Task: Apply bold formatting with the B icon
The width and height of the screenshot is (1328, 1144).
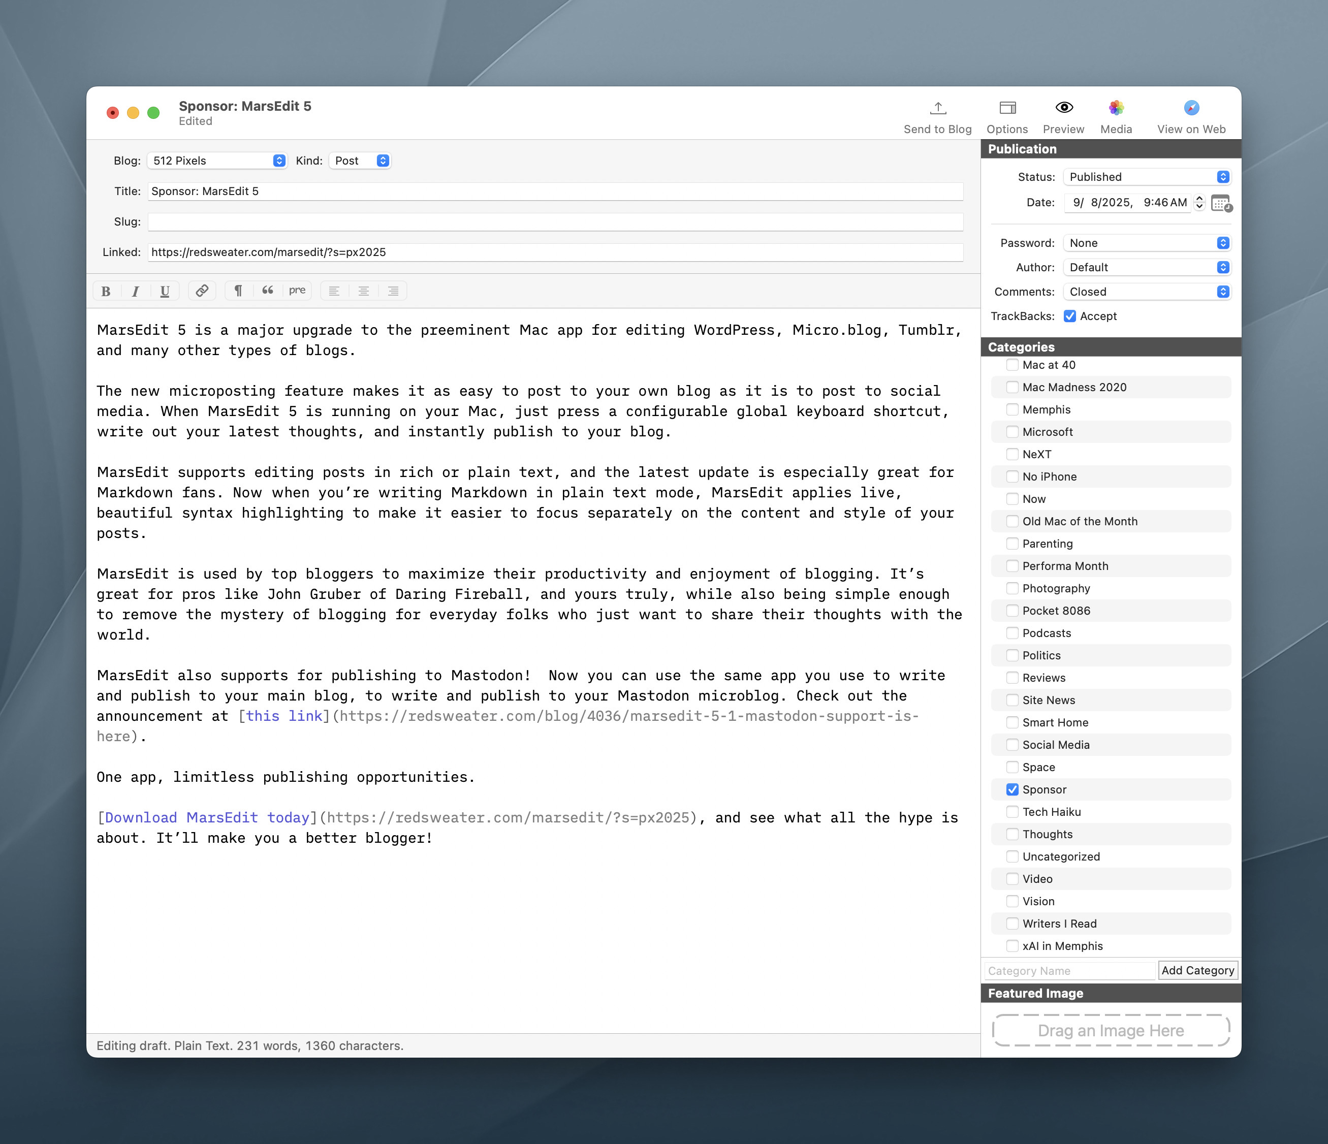Action: point(106,291)
